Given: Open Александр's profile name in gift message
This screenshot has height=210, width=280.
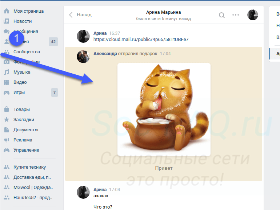Looking at the screenshot, I should click(105, 54).
